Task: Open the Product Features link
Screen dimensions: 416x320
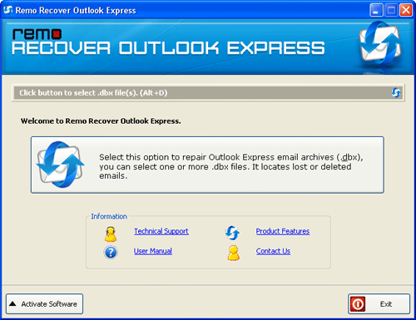Action: 283,231
